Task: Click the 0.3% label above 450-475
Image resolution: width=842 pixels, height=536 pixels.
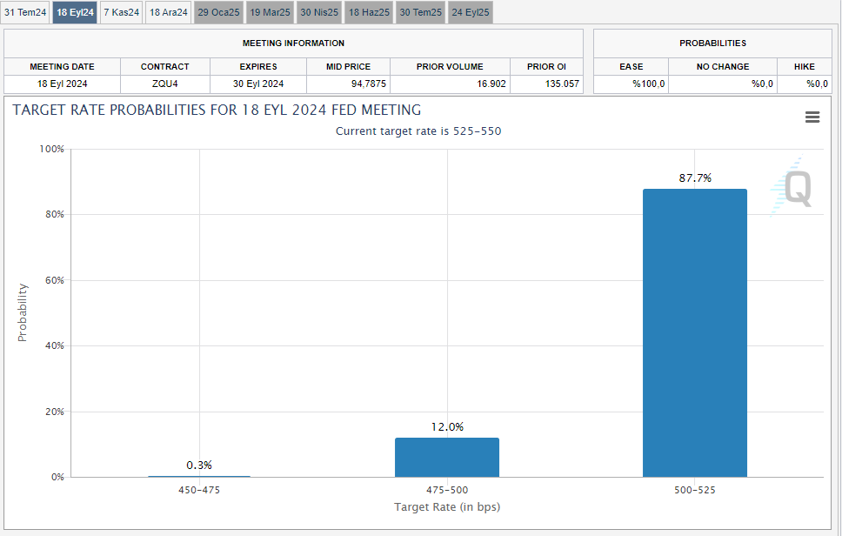Action: coord(199,465)
